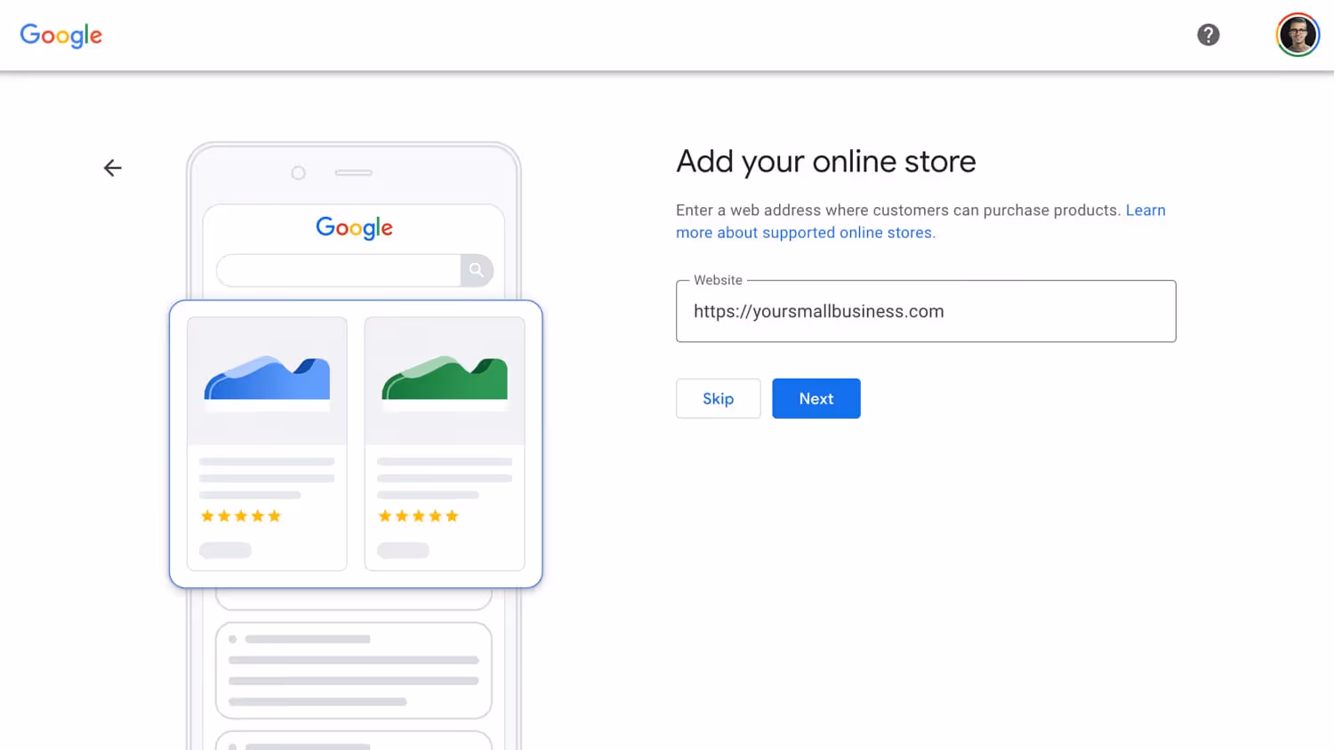
Task: Click the blue shoe product image
Action: pos(267,380)
